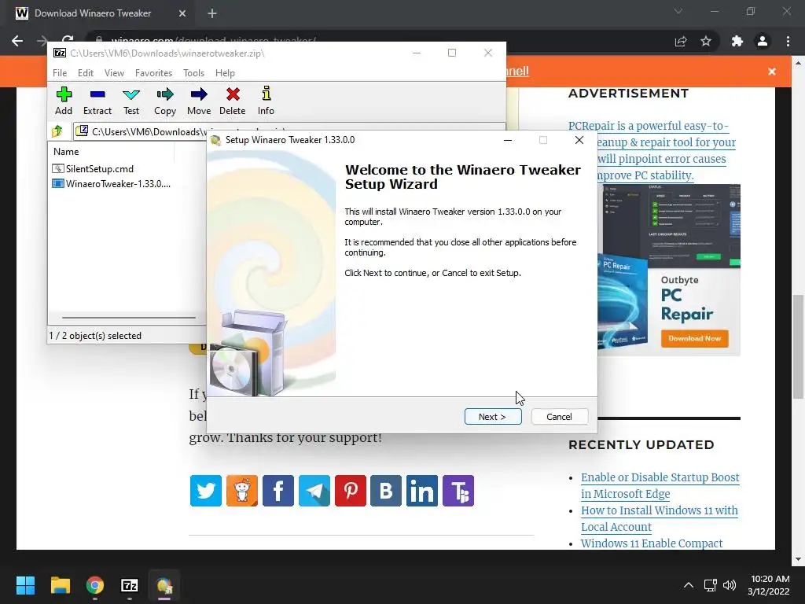This screenshot has width=805, height=604.
Task: Switch to Chrome in taskbar
Action: pos(95,585)
